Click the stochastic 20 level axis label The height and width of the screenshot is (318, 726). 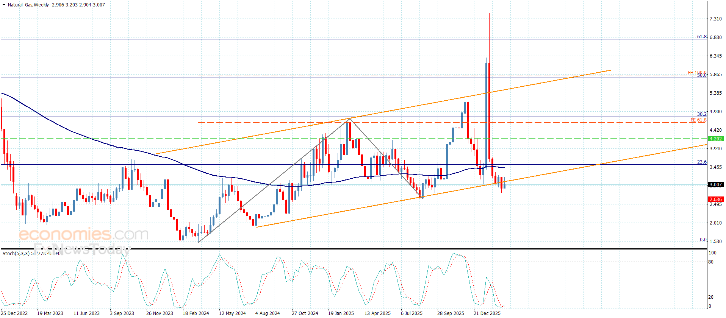711,297
